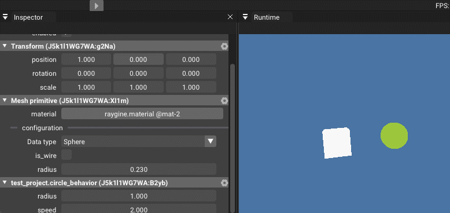Click the position label
This screenshot has width=450, height=213.
pos(44,60)
